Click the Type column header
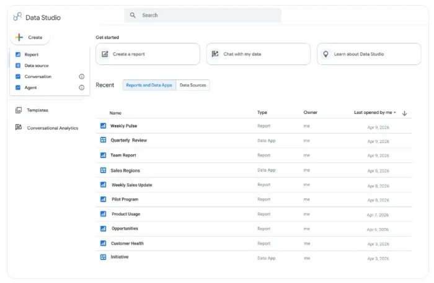Screen dimensions: 434x283 (x=262, y=113)
